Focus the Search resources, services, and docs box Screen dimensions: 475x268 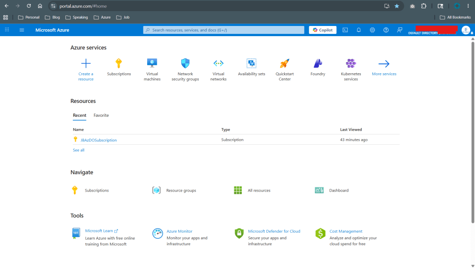point(223,30)
